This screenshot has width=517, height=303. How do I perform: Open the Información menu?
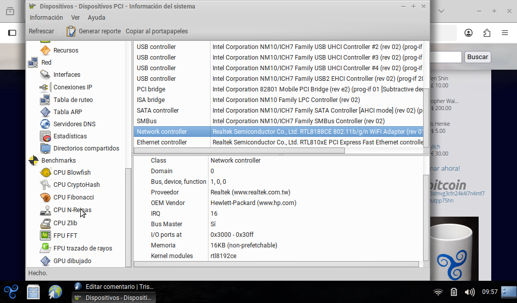pyautogui.click(x=46, y=18)
